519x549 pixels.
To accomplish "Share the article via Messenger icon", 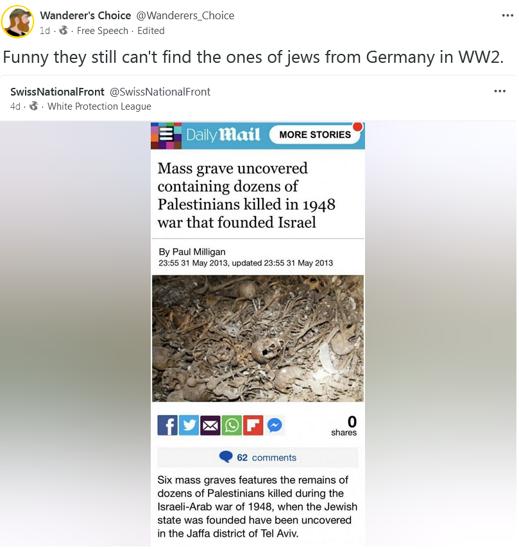I will point(275,425).
